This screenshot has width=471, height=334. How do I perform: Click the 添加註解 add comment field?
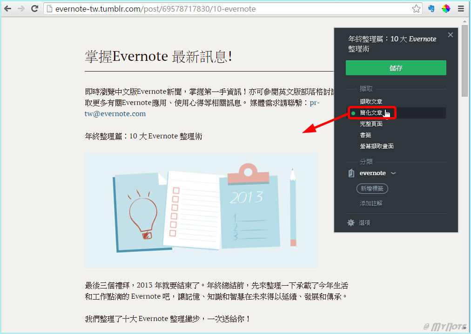[x=371, y=203]
